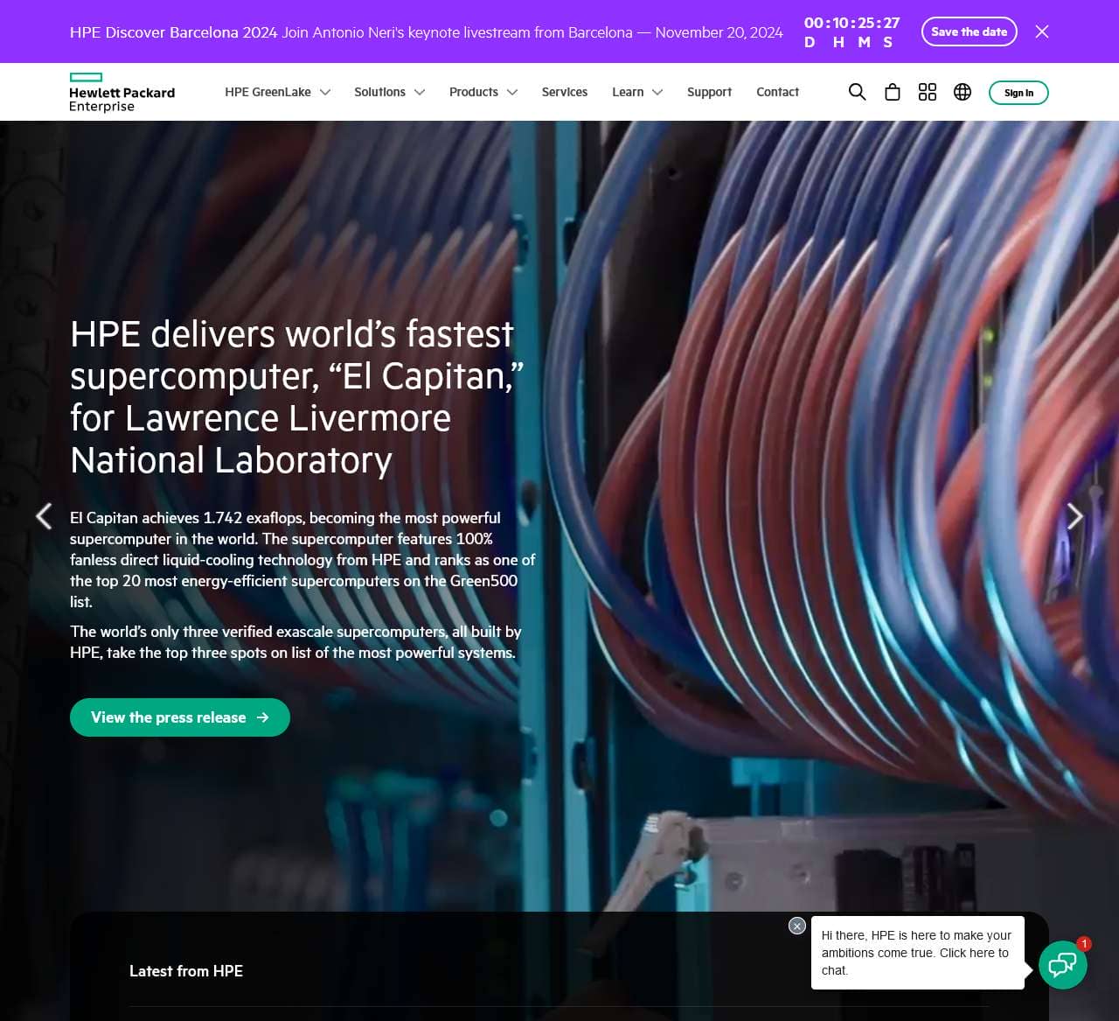Open the Services menu item
Screen dimensions: 1119x1021
(x=564, y=92)
